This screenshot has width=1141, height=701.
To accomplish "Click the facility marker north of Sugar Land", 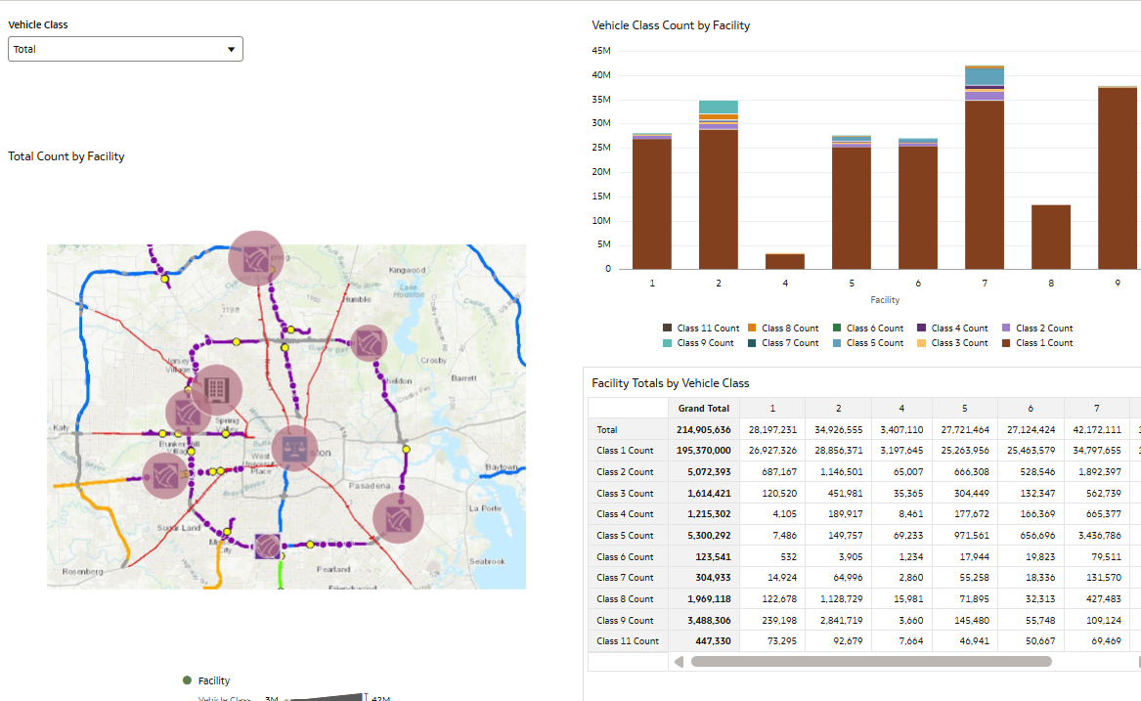I will point(165,476).
